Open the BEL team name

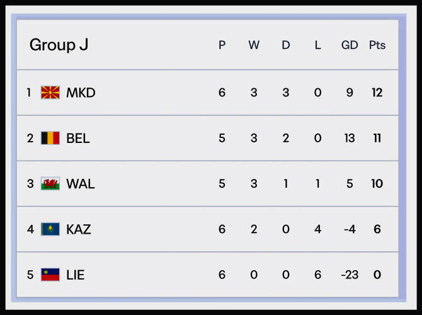pos(78,138)
